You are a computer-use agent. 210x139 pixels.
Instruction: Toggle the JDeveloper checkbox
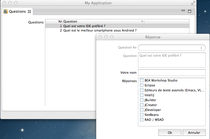pos(142,110)
